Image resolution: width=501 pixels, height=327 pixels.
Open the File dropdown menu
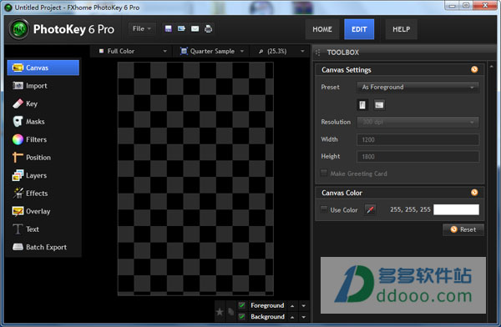coord(142,28)
